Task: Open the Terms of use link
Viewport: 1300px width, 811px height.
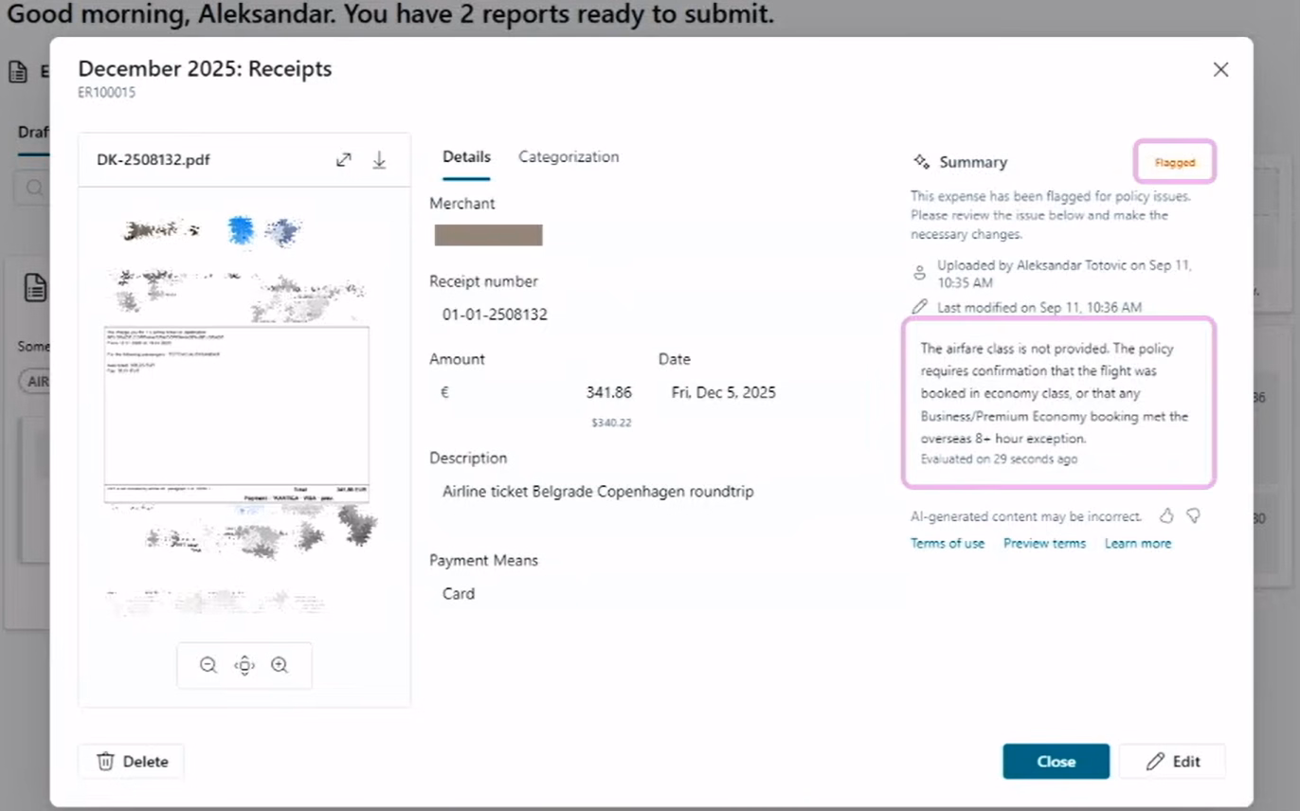Action: pyautogui.click(x=948, y=544)
